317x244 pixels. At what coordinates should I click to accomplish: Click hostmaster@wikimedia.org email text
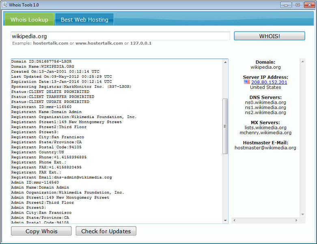pyautogui.click(x=265, y=148)
